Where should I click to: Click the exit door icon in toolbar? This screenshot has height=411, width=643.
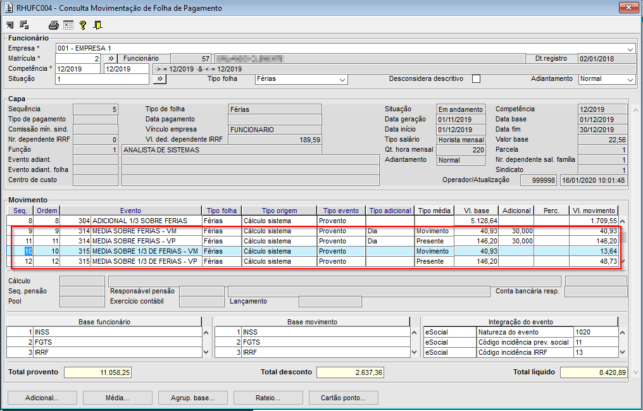97,25
